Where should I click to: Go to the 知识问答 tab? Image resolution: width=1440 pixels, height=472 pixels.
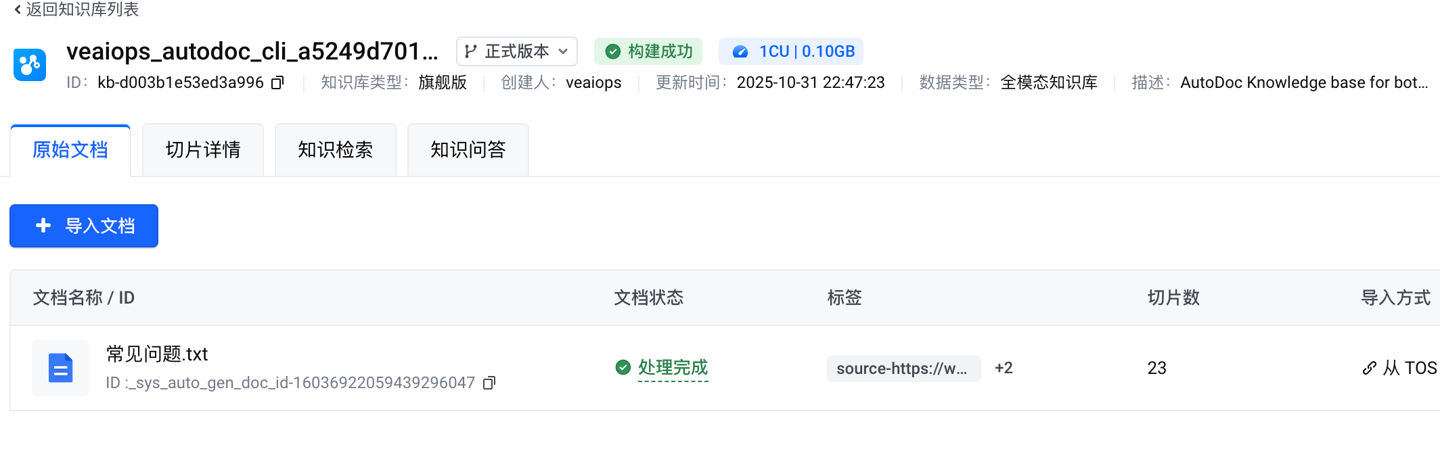click(x=468, y=150)
